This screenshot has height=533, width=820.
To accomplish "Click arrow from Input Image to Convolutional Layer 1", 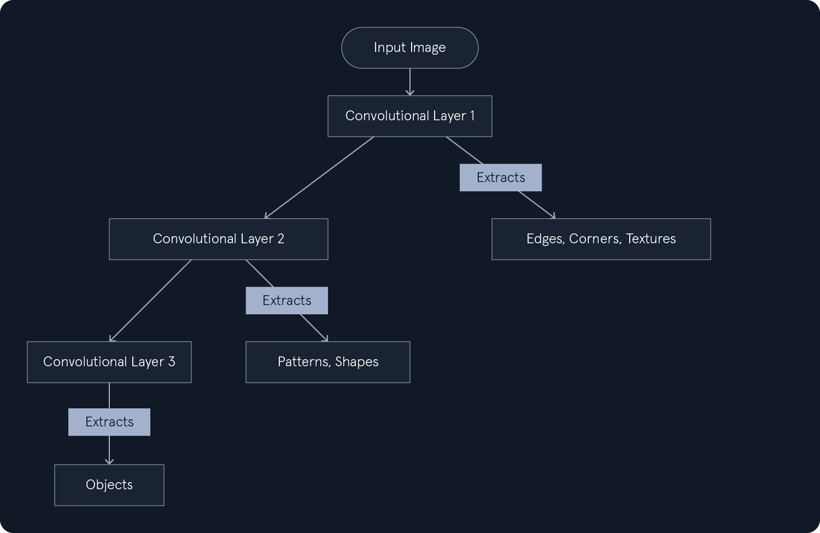I will [409, 81].
